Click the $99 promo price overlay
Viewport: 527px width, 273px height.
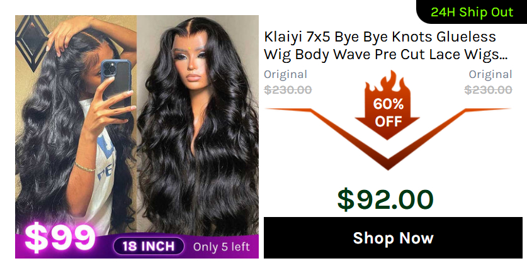click(x=60, y=238)
